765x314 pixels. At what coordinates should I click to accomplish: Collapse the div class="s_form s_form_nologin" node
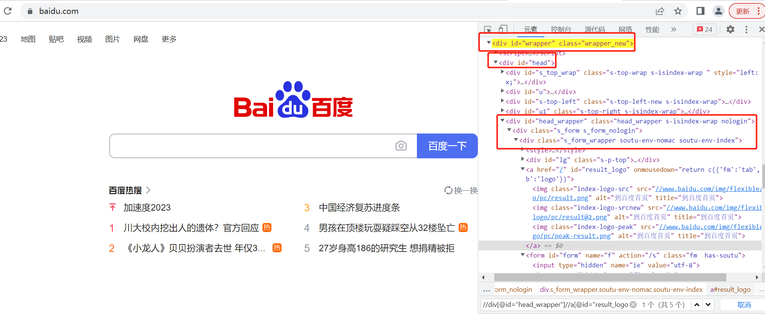tap(509, 130)
